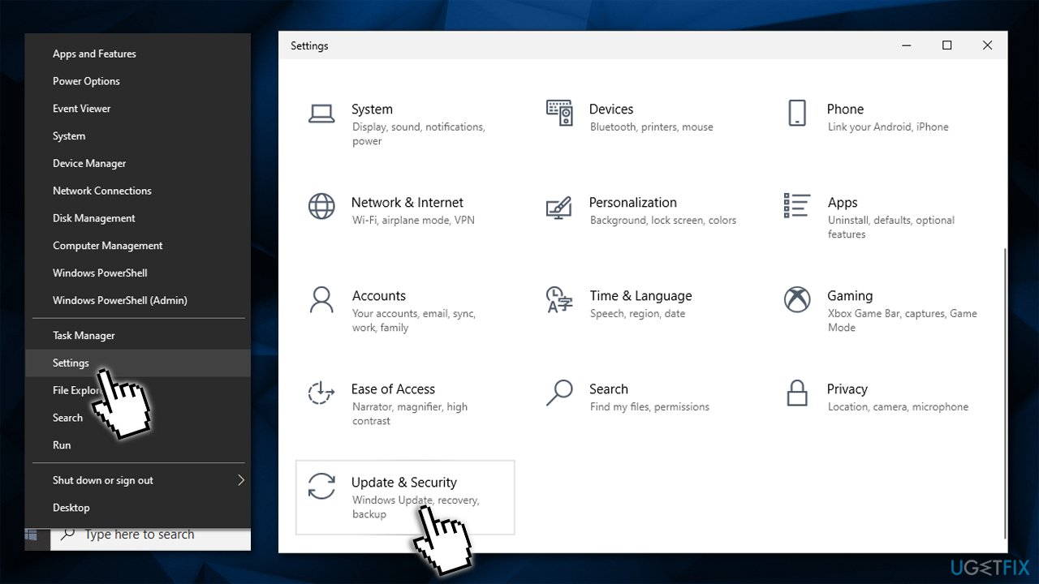This screenshot has width=1039, height=584.
Task: Click the Phone icon
Action: (797, 114)
